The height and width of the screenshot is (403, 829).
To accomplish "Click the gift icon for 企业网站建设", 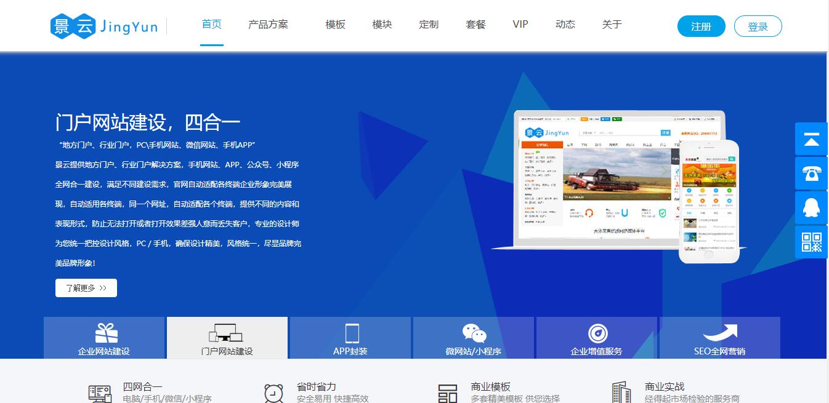I will pyautogui.click(x=106, y=333).
